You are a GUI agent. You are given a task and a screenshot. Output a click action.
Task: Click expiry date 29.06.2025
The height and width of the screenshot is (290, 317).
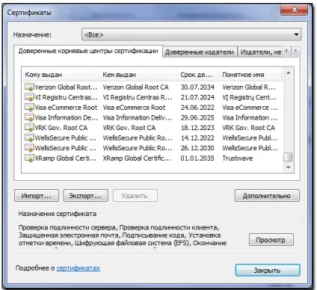coord(197,117)
